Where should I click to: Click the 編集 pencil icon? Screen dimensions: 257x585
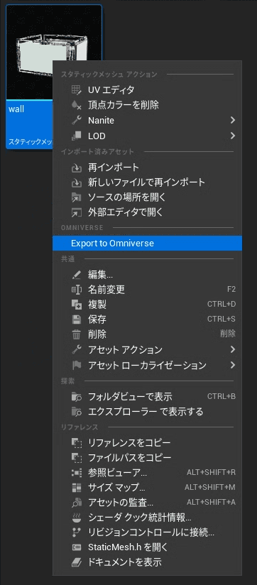click(76, 275)
